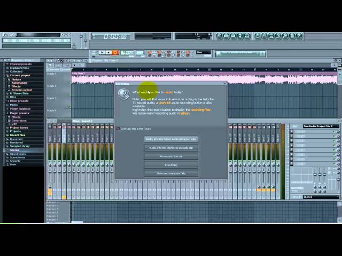Click the orange Record button

[115, 52]
